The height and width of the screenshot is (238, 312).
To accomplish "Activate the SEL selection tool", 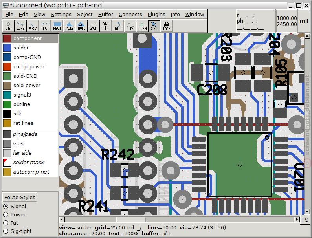I will 154,26.
